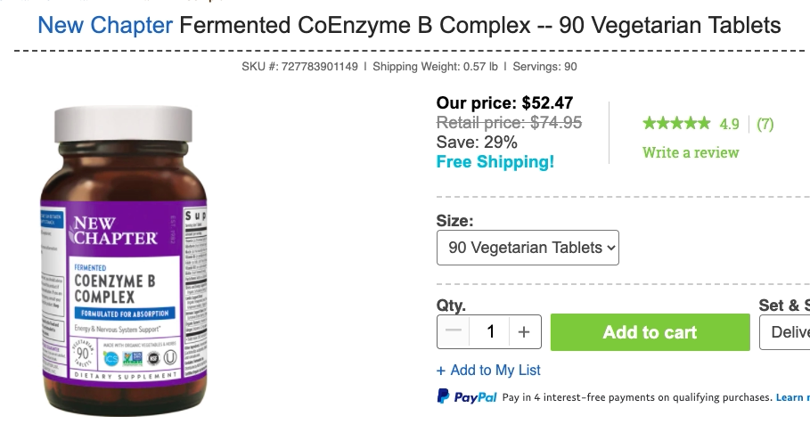The height and width of the screenshot is (424, 810).
Task: Open the PayPal Learn more link
Action: click(792, 396)
